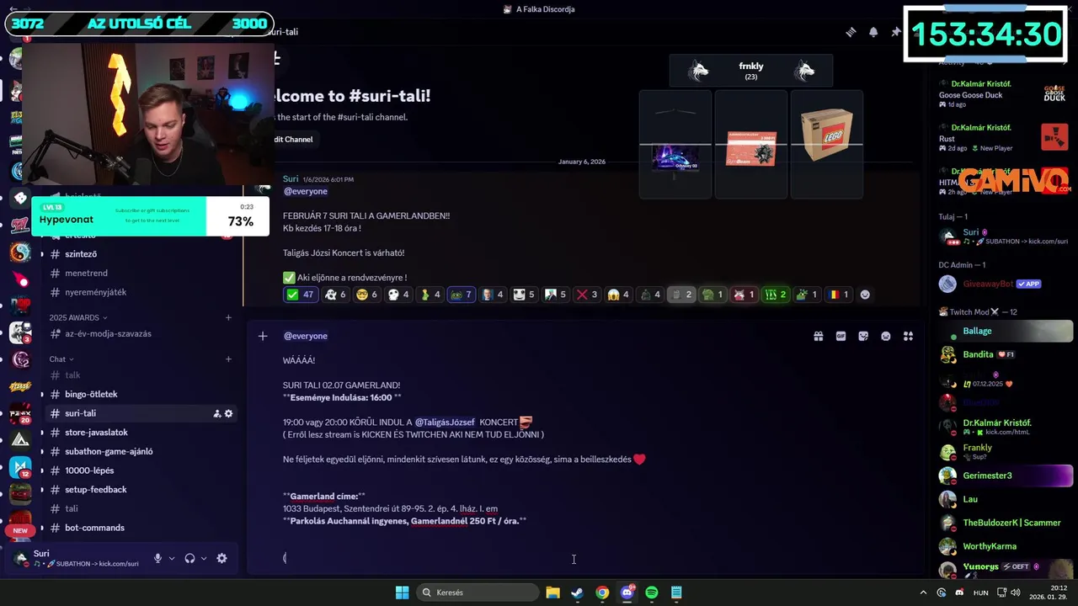1078x606 pixels.
Task: Collapse the Chat category
Action: 61,359
